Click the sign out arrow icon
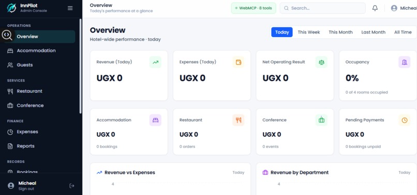This screenshot has width=417, height=195. tap(72, 186)
